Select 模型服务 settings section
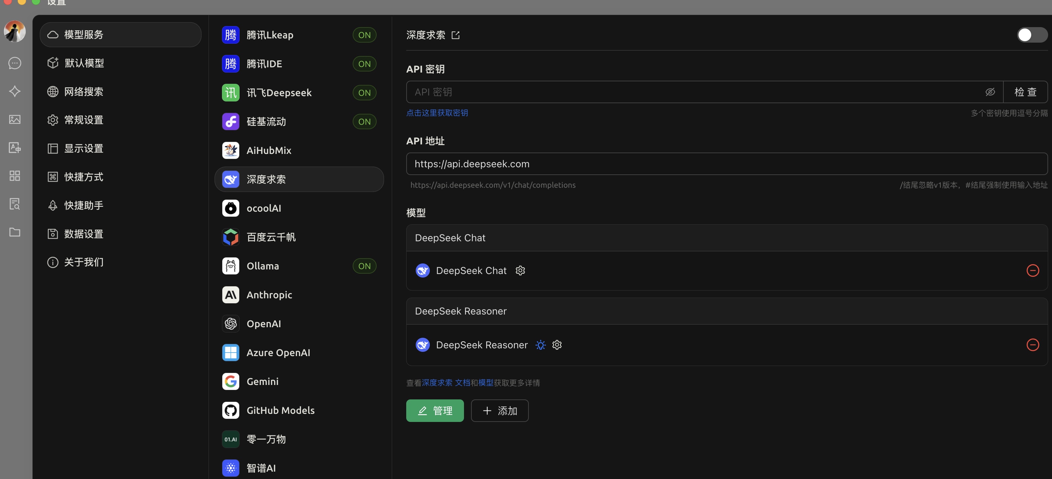This screenshot has height=479, width=1052. [x=120, y=35]
